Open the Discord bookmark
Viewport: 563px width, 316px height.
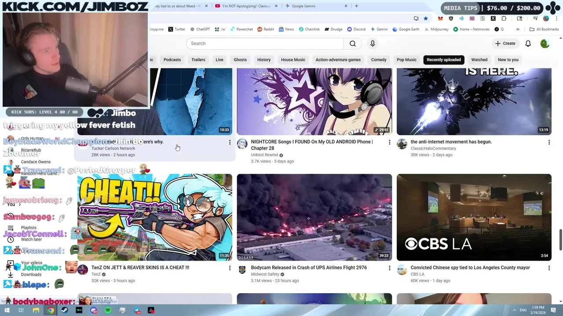pyautogui.click(x=356, y=29)
